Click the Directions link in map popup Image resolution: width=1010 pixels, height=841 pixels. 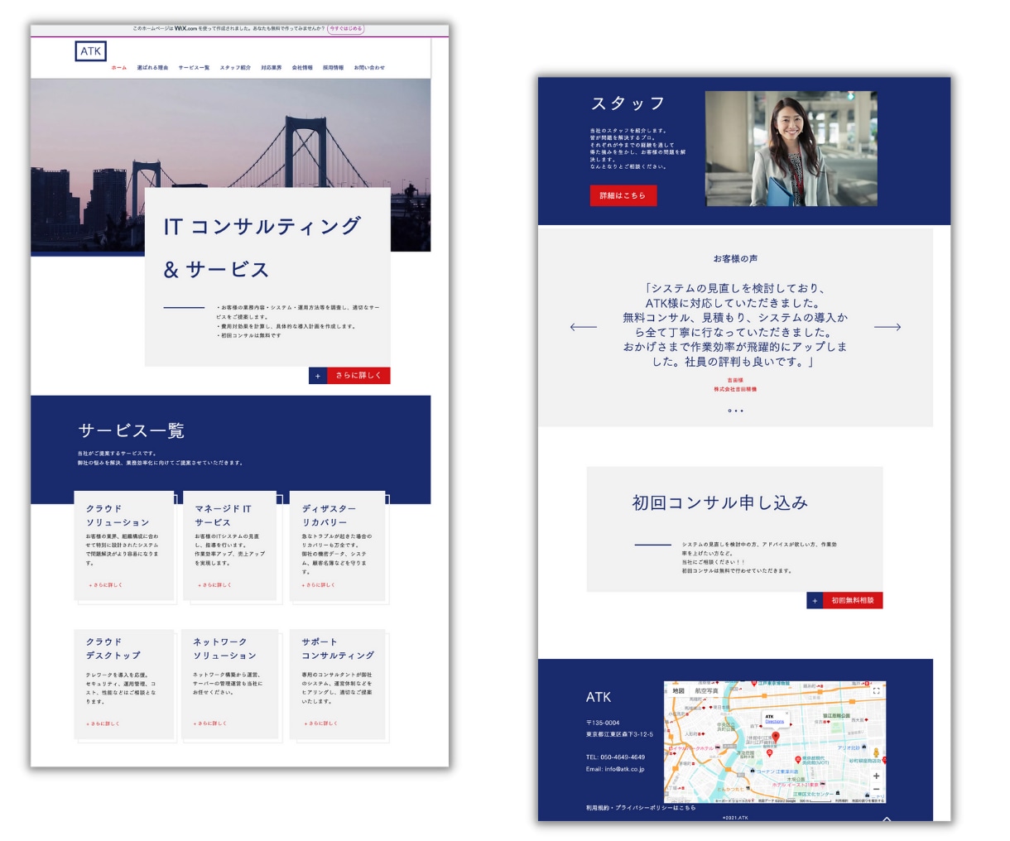774,722
